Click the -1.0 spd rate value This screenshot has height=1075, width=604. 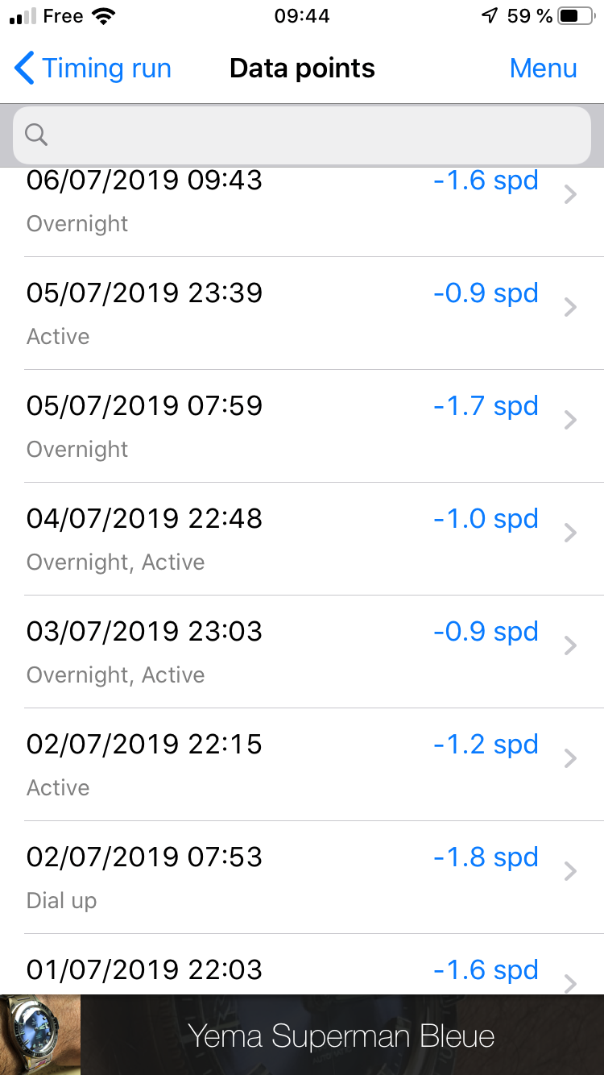coord(486,518)
